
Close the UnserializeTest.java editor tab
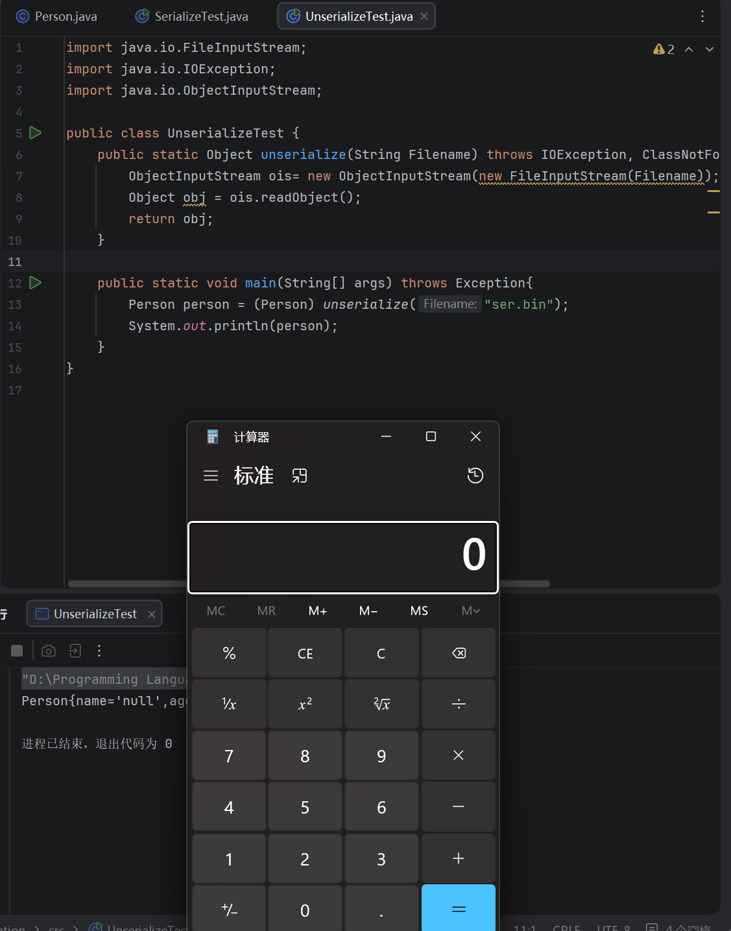point(424,16)
